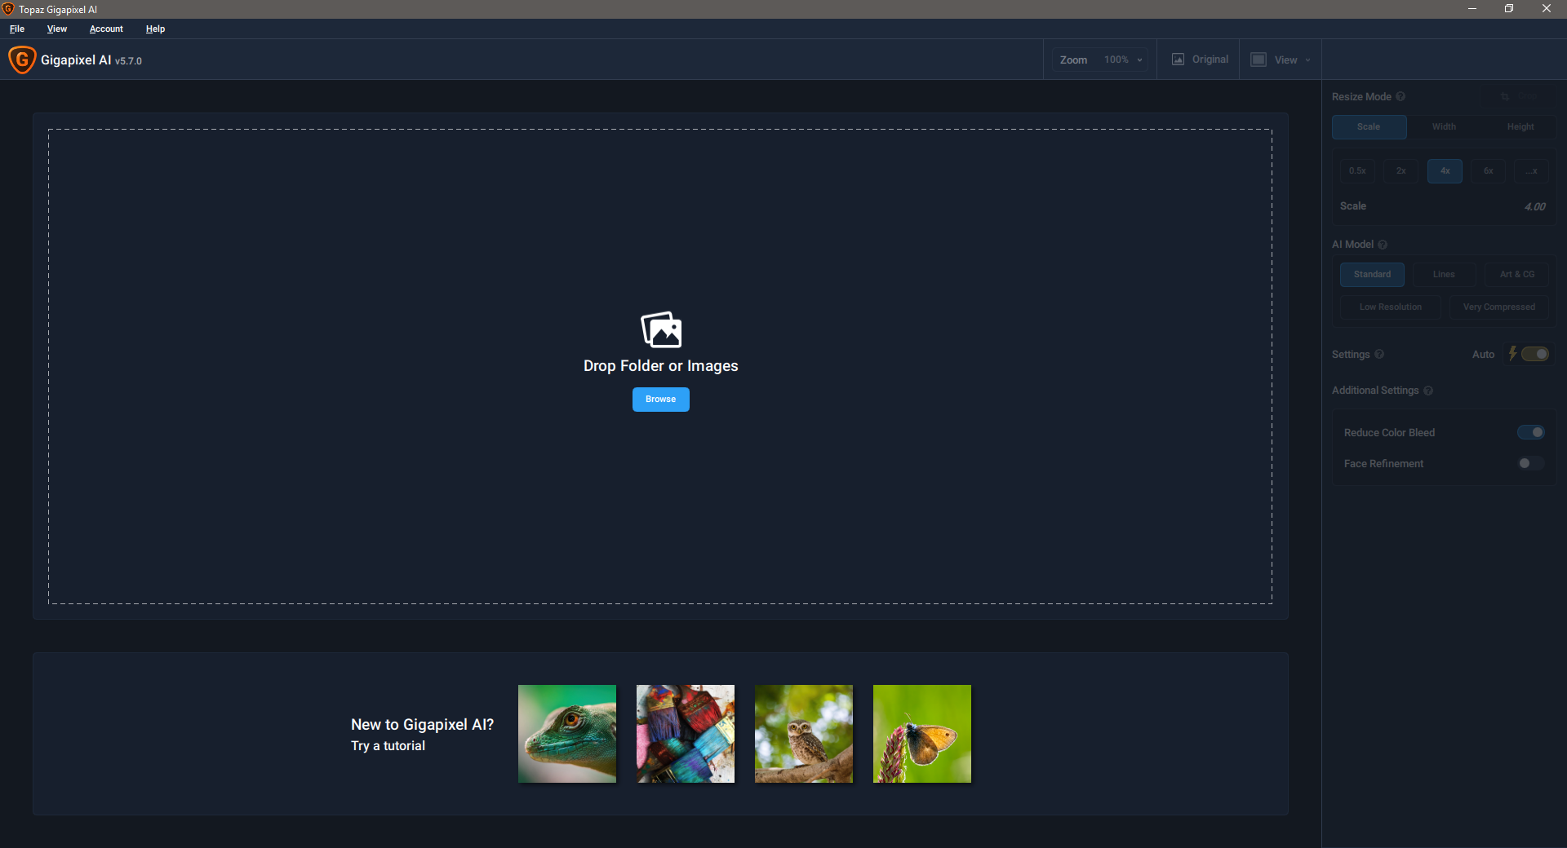The image size is (1567, 848).
Task: Close the Topaz Gigapixel AI window
Action: (1547, 9)
